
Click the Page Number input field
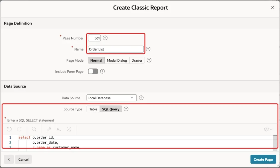(x=94, y=38)
